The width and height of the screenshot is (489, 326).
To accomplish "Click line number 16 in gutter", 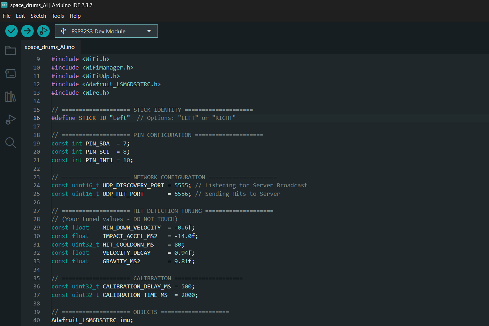I will [x=37, y=118].
